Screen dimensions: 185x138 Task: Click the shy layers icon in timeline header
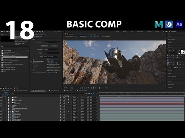point(89,94)
